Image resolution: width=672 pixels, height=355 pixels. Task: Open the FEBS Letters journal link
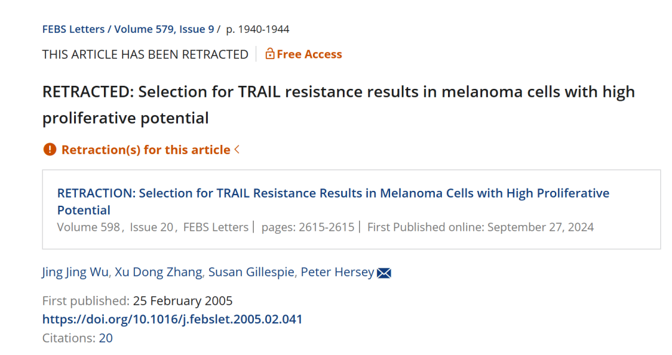[73, 29]
